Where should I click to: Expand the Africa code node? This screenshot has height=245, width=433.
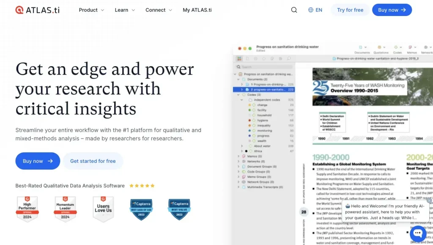pyautogui.click(x=242, y=151)
